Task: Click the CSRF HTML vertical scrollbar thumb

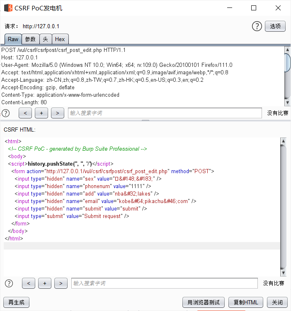Action: [283, 207]
